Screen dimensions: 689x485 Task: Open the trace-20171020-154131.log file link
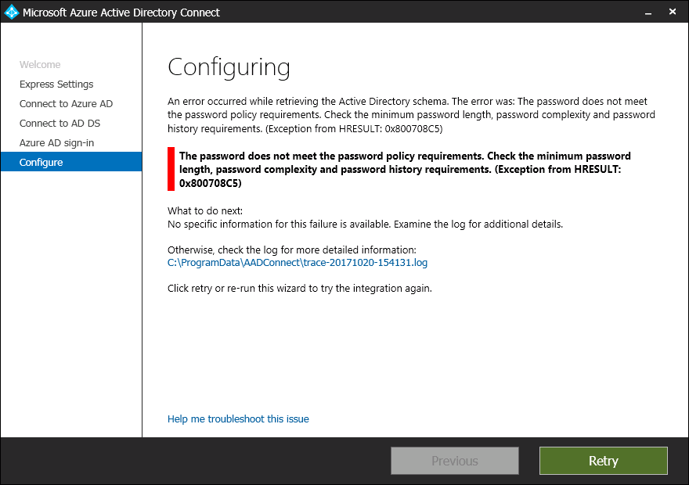(x=298, y=263)
